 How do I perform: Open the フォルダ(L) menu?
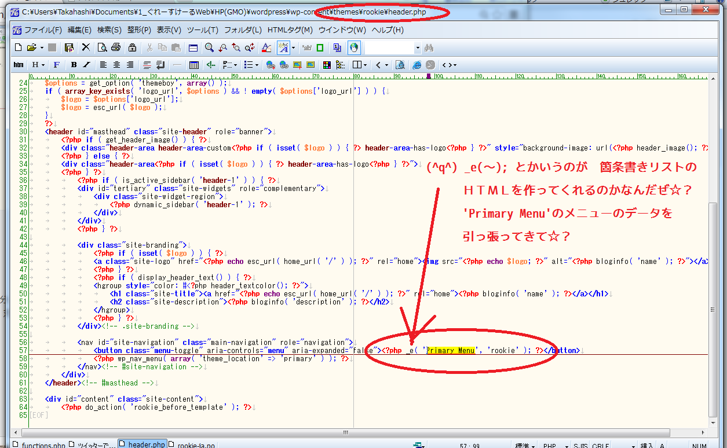(243, 30)
